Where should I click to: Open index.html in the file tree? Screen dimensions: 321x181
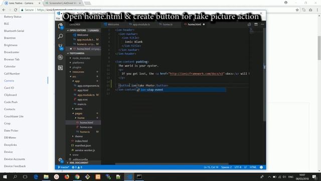click(81, 141)
